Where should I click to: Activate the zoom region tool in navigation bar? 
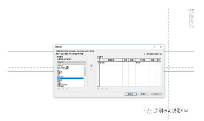point(192,22)
